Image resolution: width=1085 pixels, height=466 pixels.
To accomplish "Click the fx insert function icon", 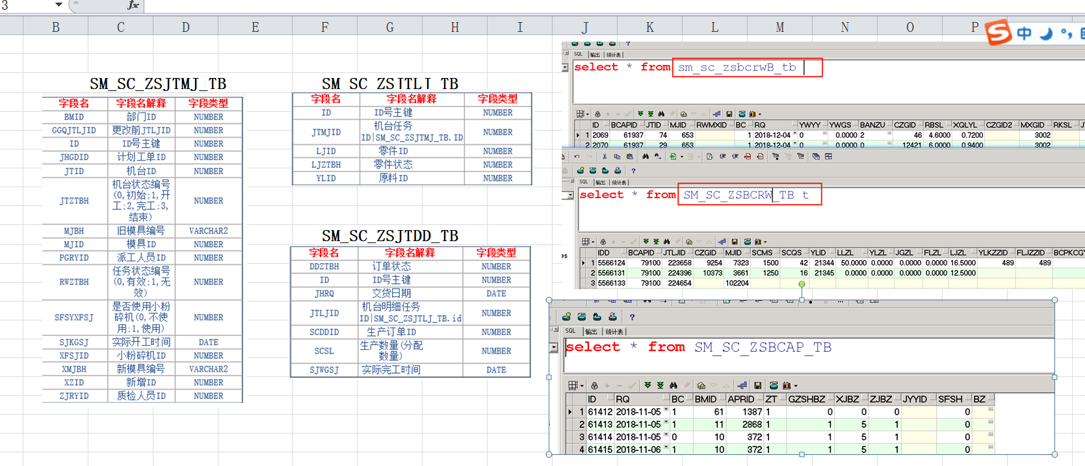I will point(133,5).
